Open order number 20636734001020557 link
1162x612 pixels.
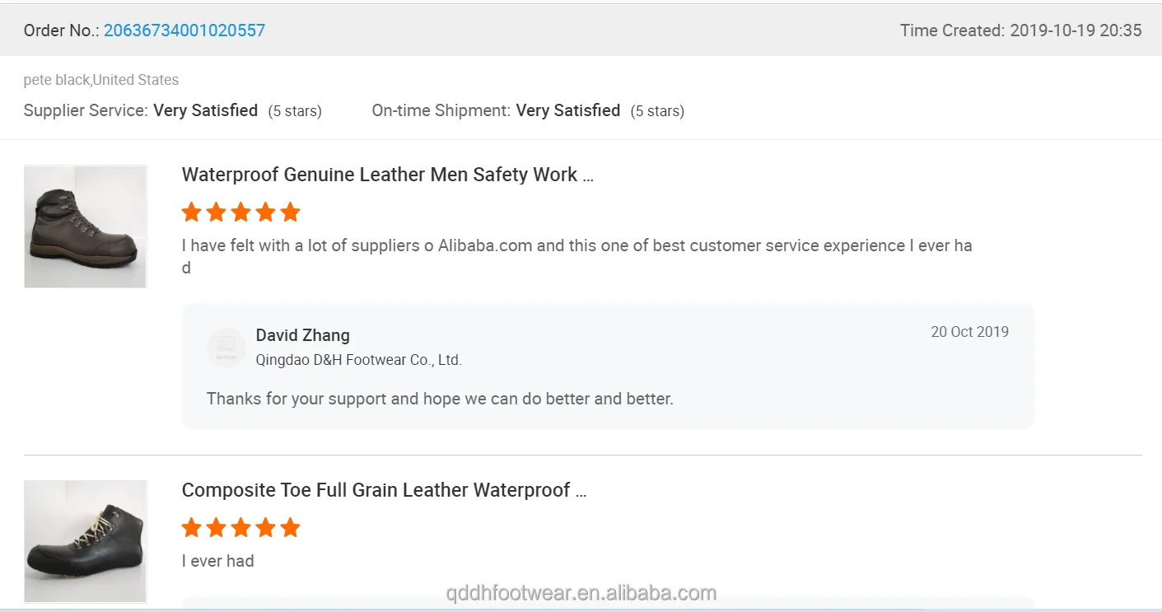(x=184, y=30)
